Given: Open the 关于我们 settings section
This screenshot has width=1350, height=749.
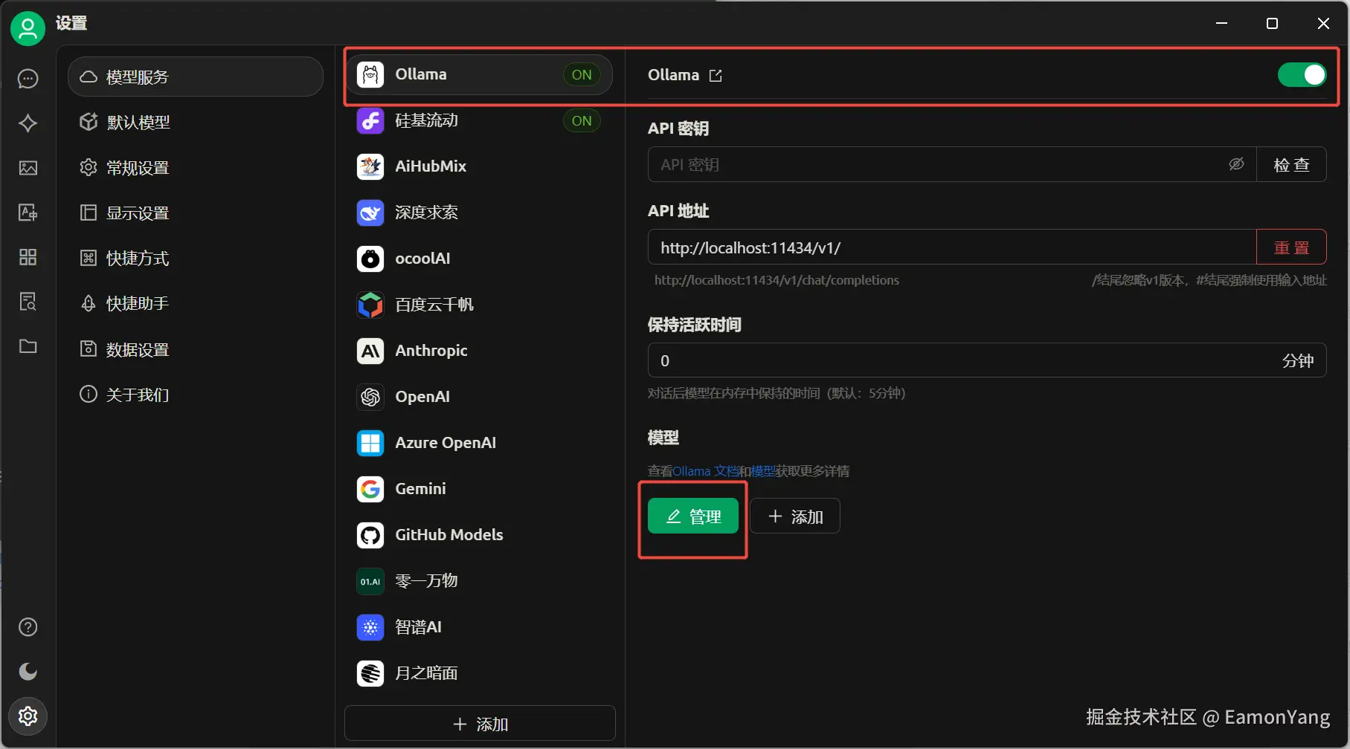Looking at the screenshot, I should 196,395.
